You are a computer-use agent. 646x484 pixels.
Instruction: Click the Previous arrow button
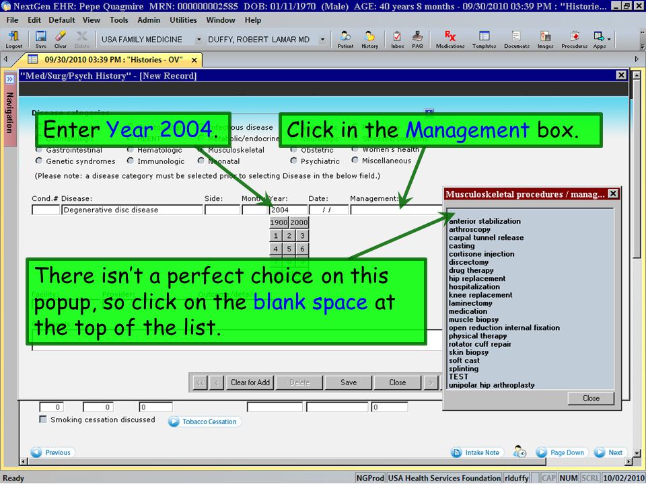click(52, 452)
